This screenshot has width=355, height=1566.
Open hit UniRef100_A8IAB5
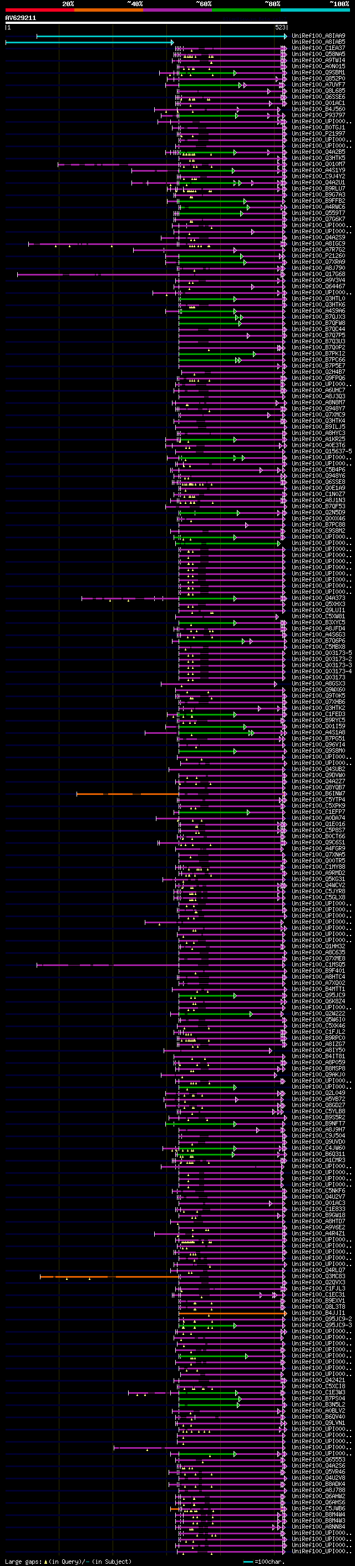tap(318, 42)
